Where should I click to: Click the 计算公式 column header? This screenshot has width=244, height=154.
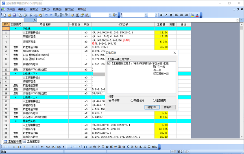[123, 24]
